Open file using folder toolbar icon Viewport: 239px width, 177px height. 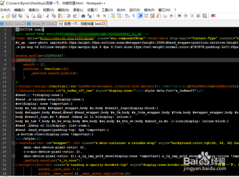[x=8, y=16]
